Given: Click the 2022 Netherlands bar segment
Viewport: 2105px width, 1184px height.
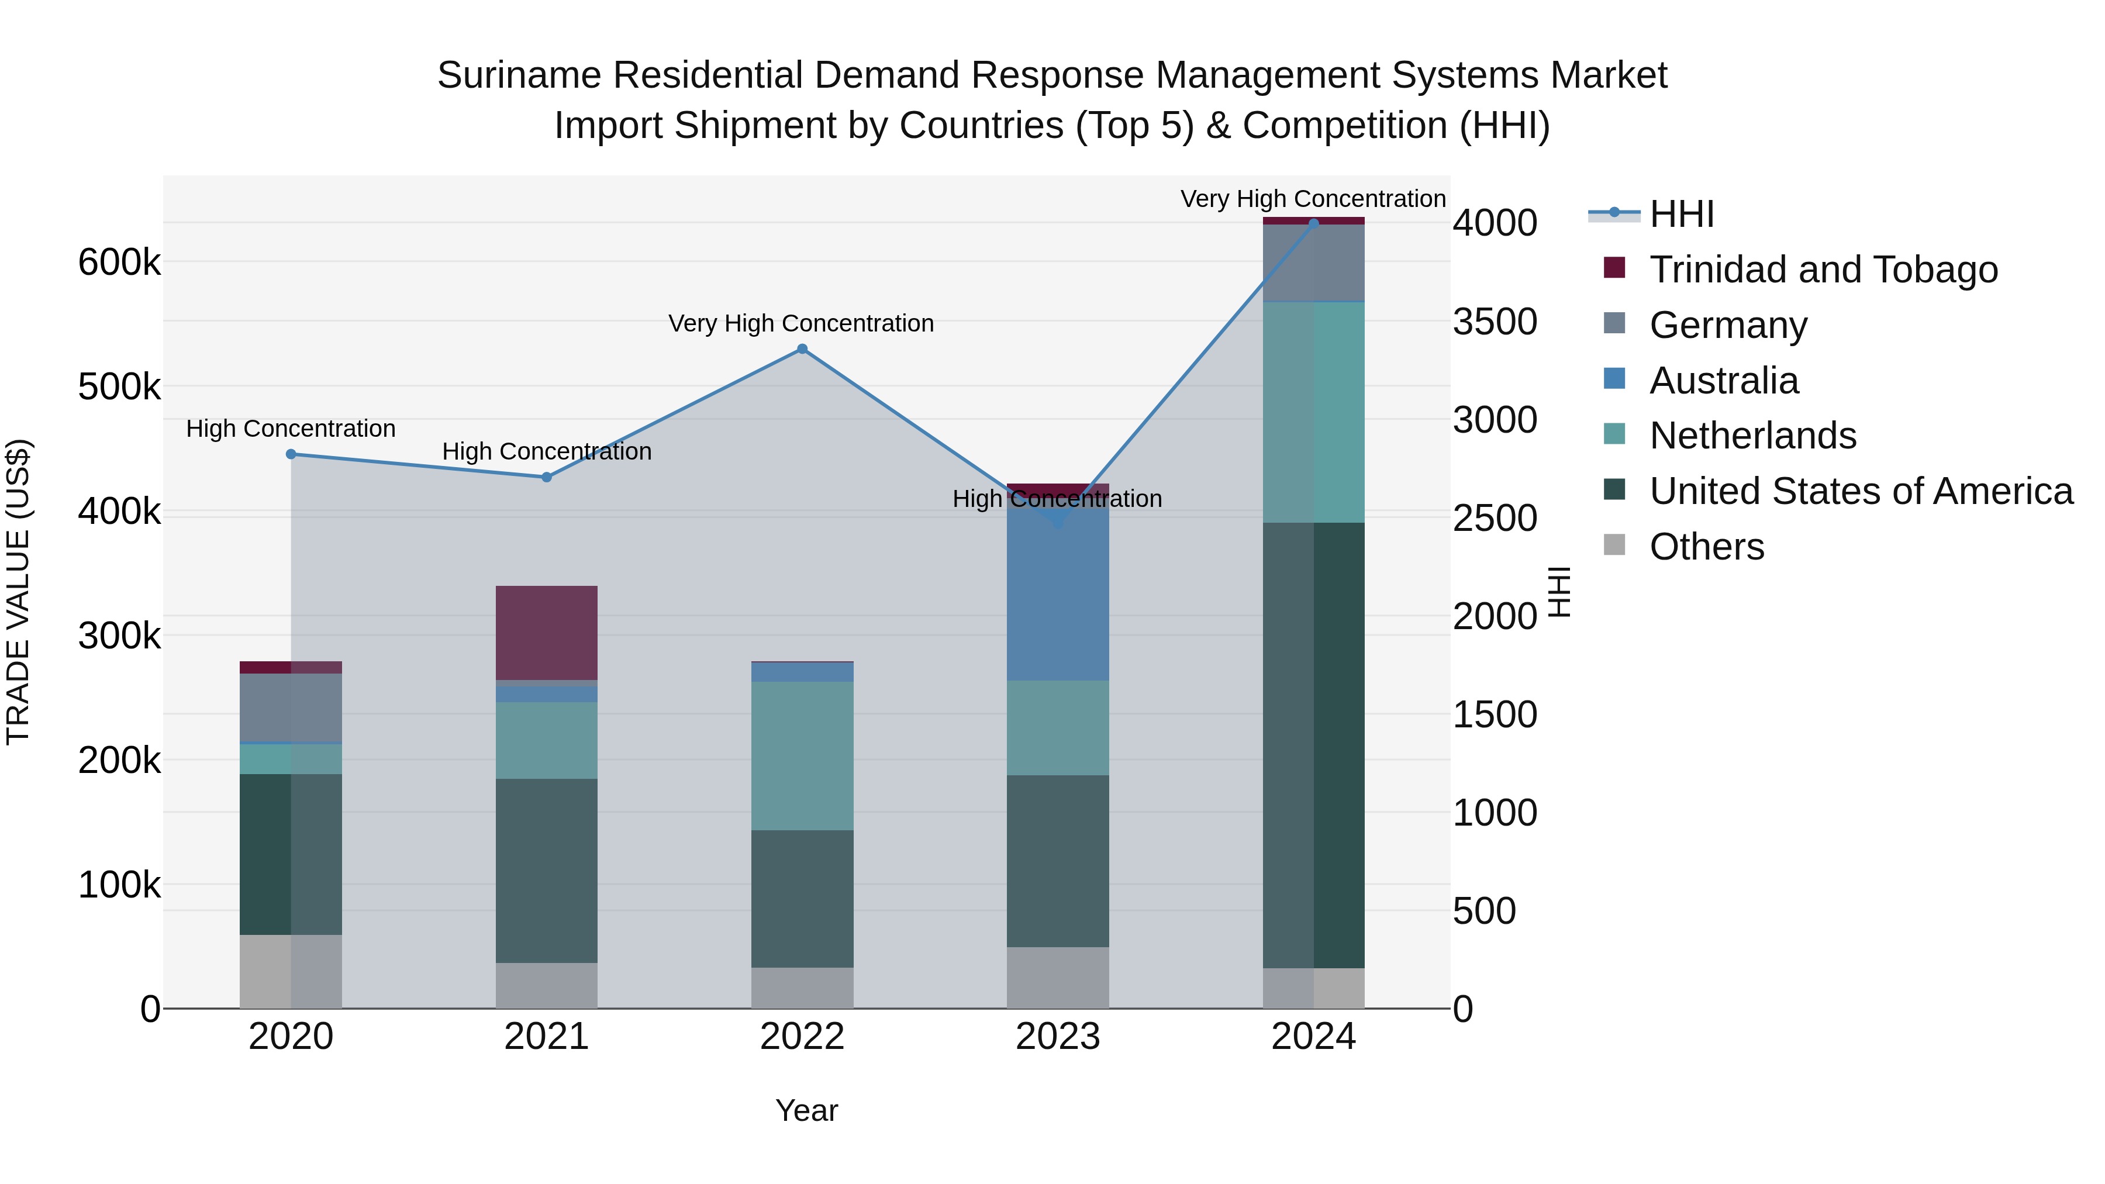Looking at the screenshot, I should [x=802, y=756].
